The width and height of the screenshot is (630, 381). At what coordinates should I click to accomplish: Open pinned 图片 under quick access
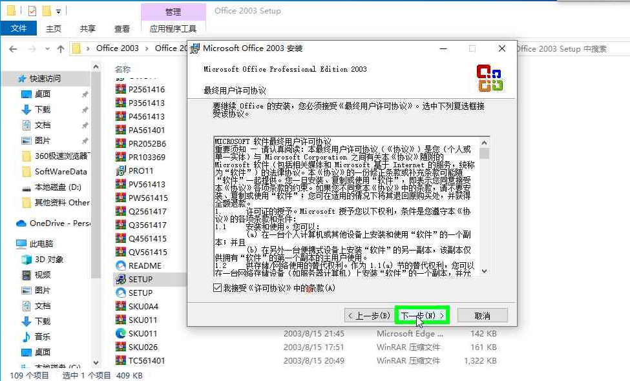43,141
